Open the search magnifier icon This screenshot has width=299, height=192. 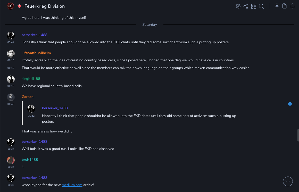tap(261, 6)
